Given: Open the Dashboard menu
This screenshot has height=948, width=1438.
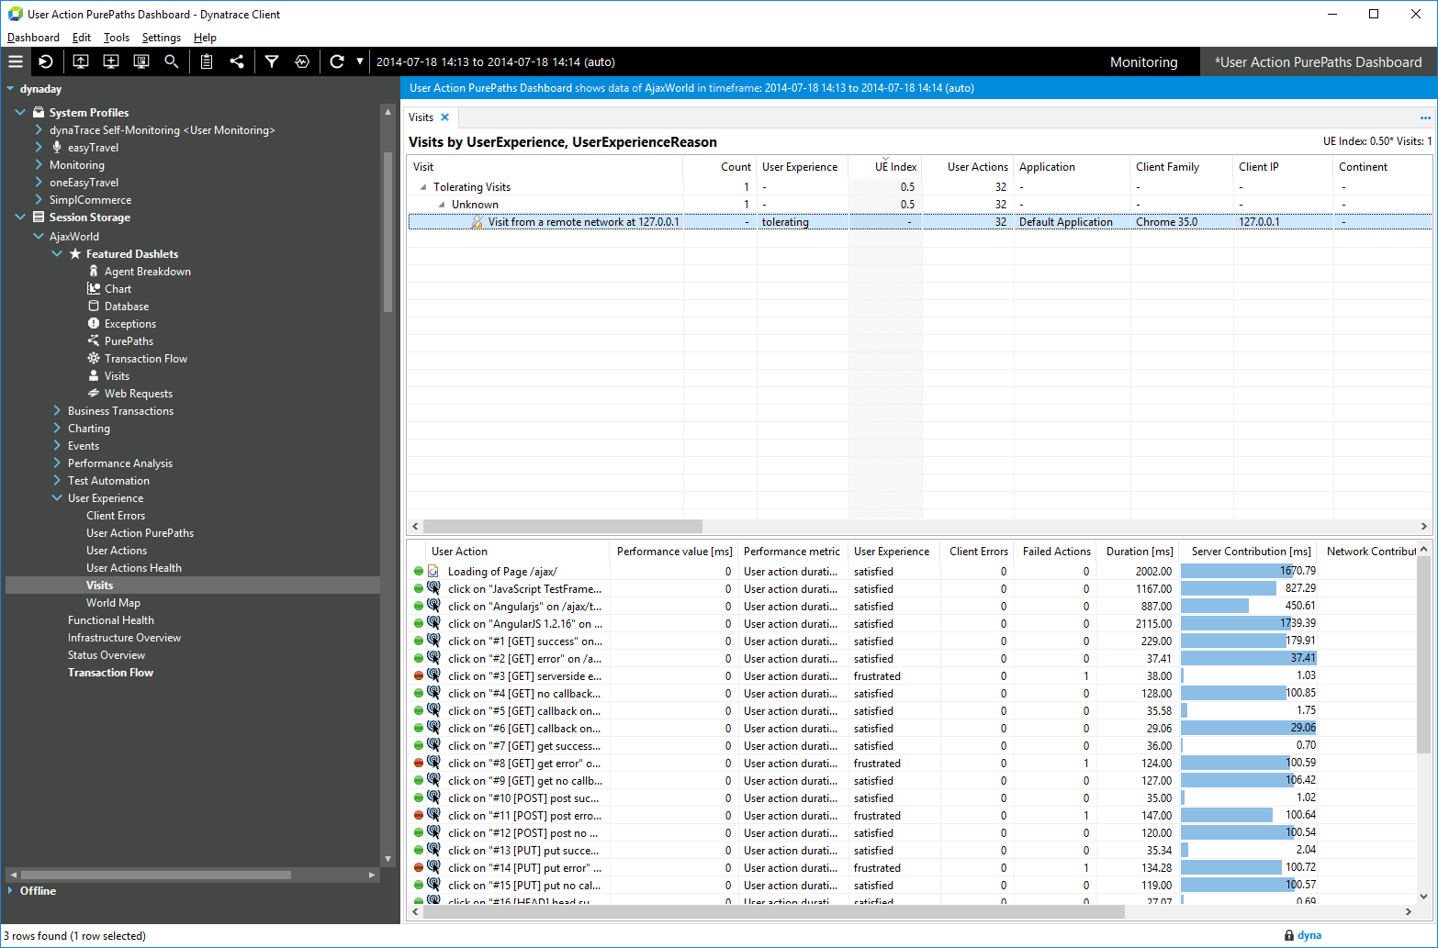Looking at the screenshot, I should click(33, 38).
